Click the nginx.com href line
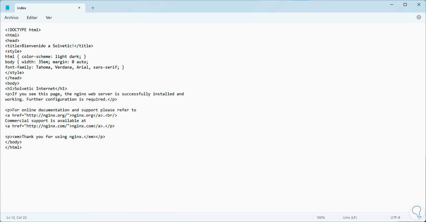 click(60, 126)
